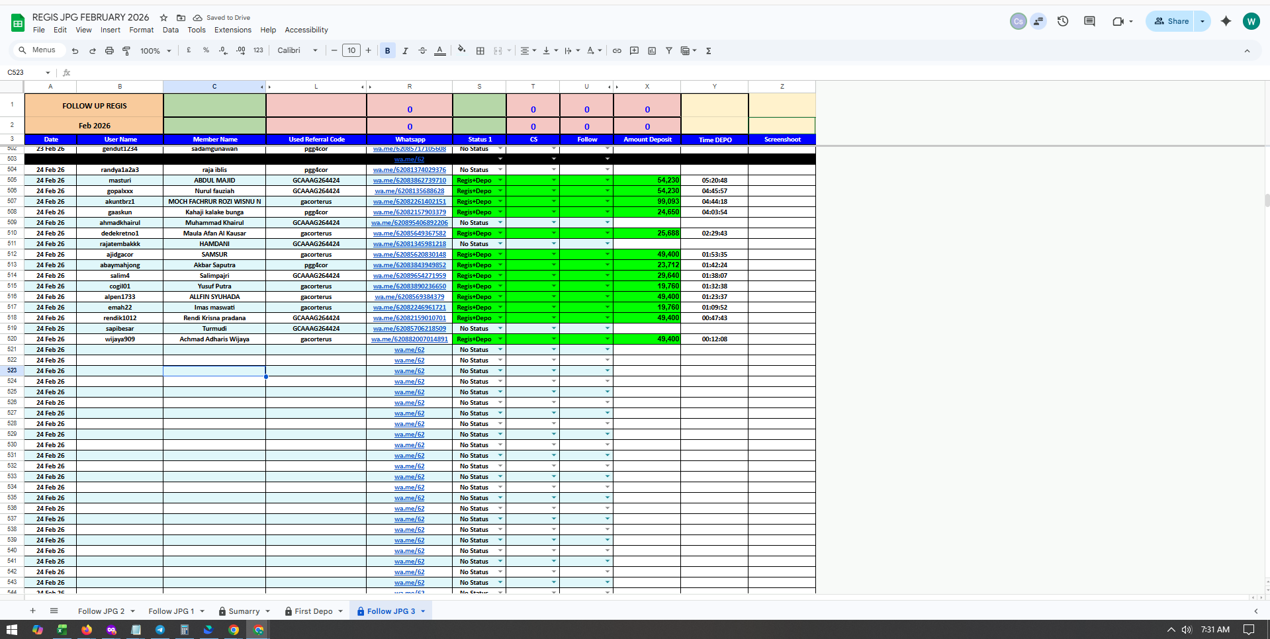The height and width of the screenshot is (639, 1270).
Task: Click the insert link icon
Action: (x=617, y=51)
